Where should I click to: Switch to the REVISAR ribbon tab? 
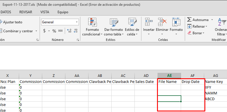tap(26, 12)
